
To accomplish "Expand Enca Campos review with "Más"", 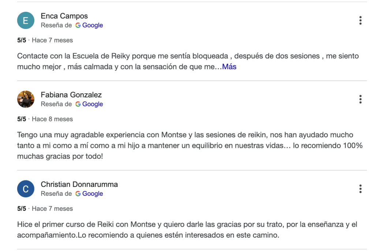I will click(229, 67).
